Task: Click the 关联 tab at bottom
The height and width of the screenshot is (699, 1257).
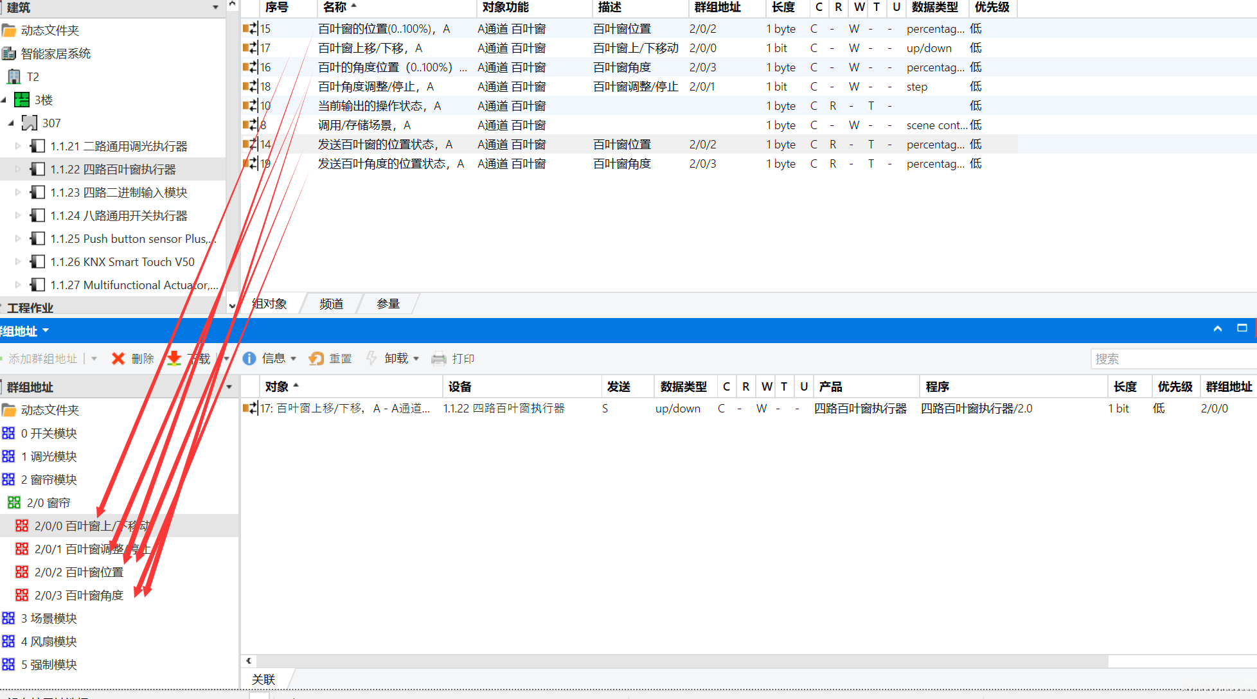Action: (x=263, y=679)
